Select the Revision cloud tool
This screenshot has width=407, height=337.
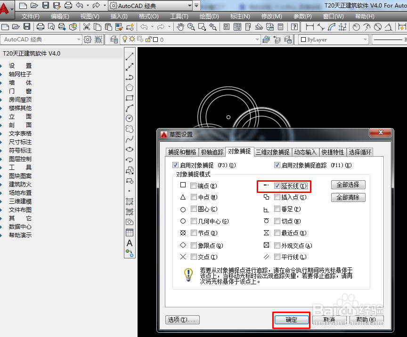coord(130,128)
